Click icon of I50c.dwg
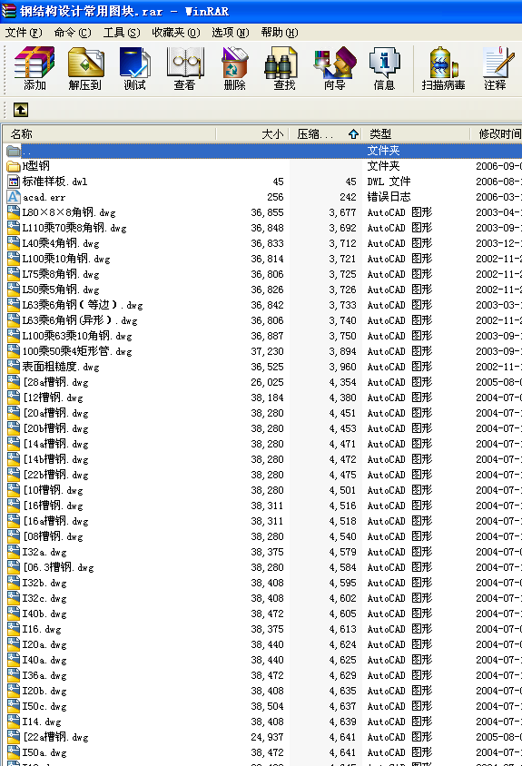Image resolution: width=522 pixels, height=766 pixels. (14, 706)
